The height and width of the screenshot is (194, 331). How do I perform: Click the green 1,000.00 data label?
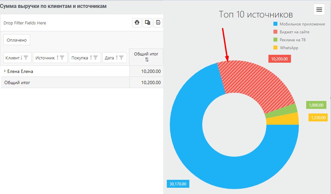point(316,105)
